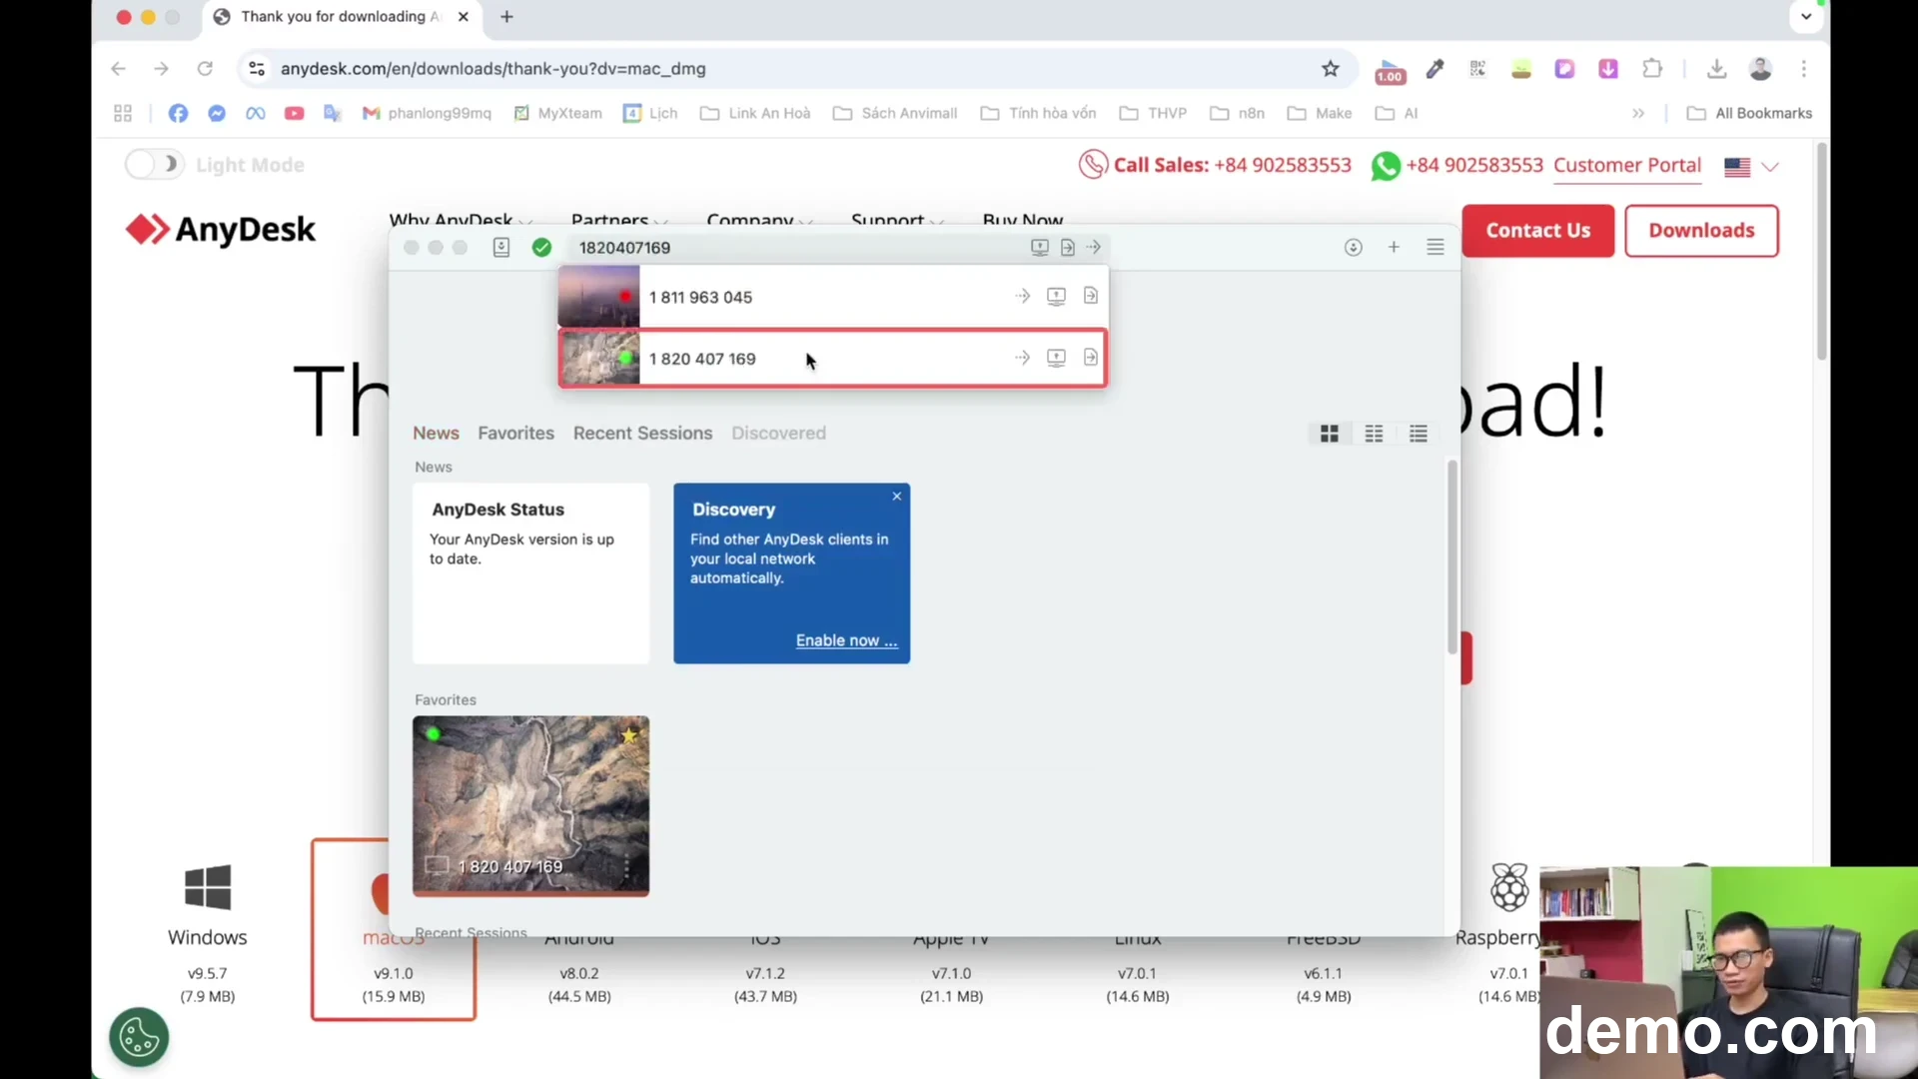Screen dimensions: 1918x1079
Task: Show more bookmarks chevron
Action: pos(1638,114)
